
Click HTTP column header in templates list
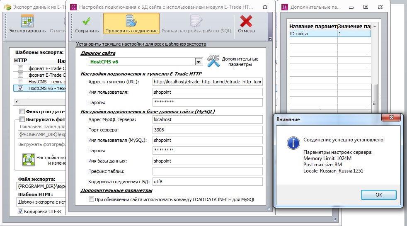20,61
